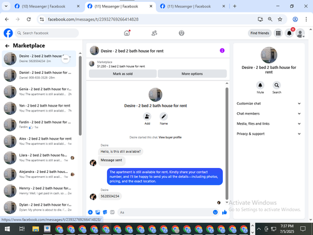Open the Friends icon in top navigation
The image size is (313, 235).
pos(154,33)
